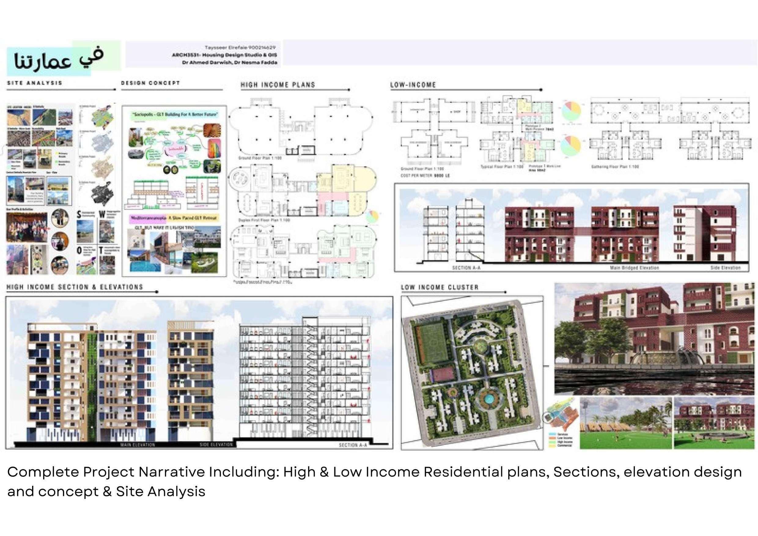Click the large S in SWOT analysis
758x536 pixels.
point(79,214)
